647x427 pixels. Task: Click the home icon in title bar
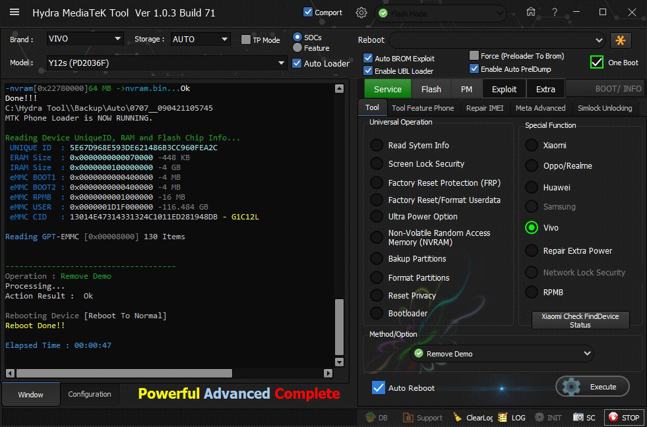[531, 12]
